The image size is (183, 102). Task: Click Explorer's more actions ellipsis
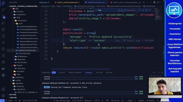[36, 3]
